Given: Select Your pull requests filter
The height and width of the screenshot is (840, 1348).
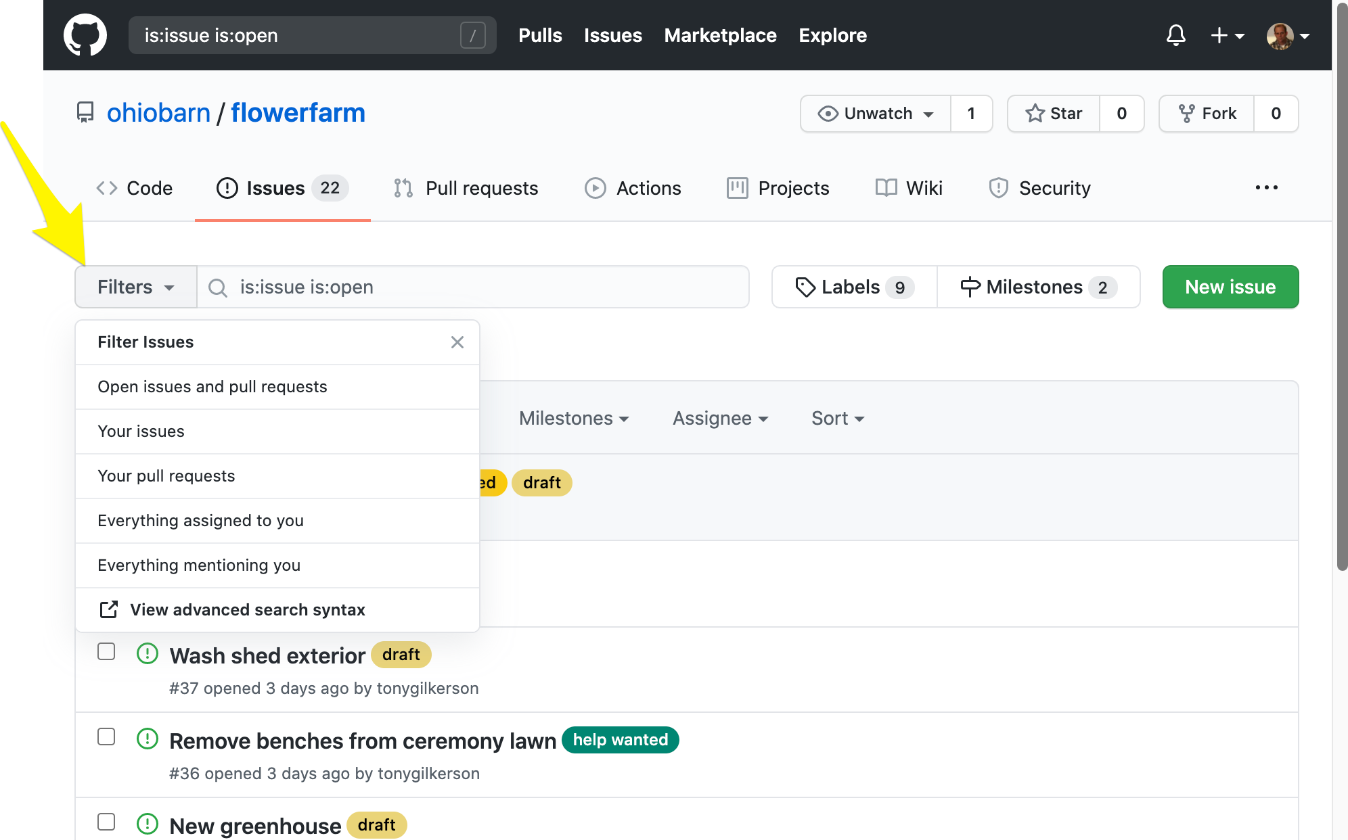Looking at the screenshot, I should coord(277,476).
